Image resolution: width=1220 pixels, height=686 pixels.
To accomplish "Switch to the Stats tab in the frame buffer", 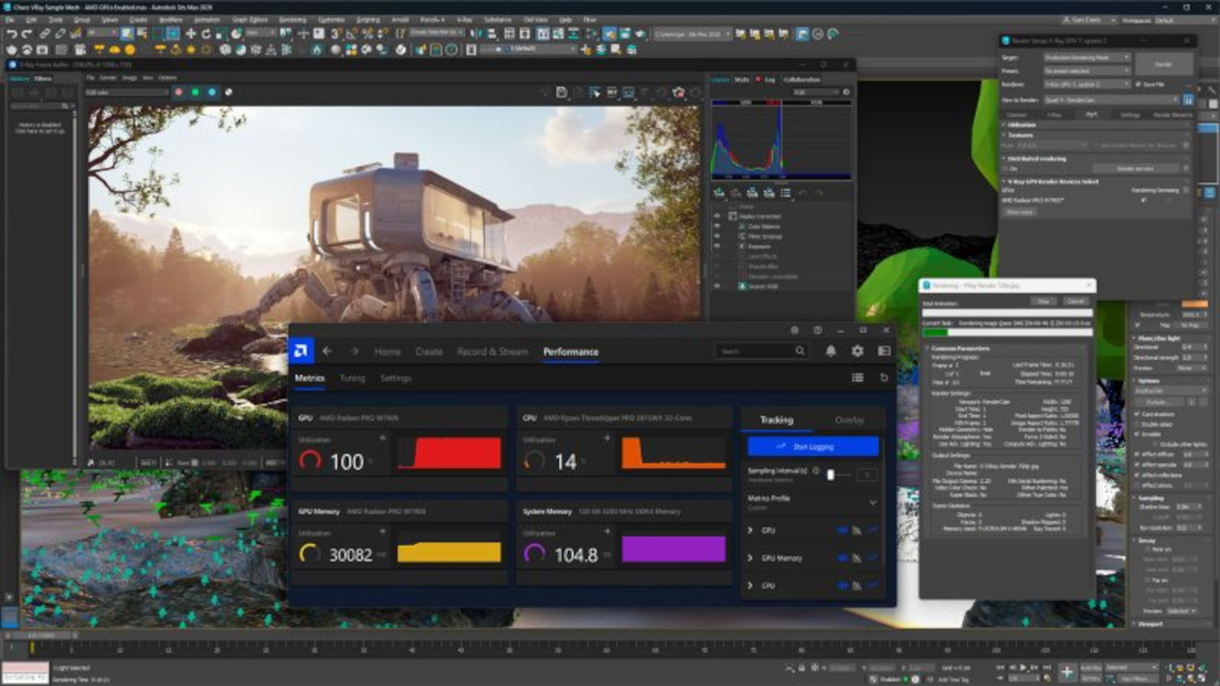I will (x=741, y=79).
